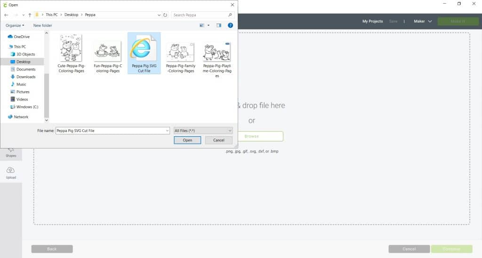This screenshot has height=258, width=482.
Task: Select the Fun-Peppa-Pig-Coloring-Pages file
Action: click(x=108, y=57)
